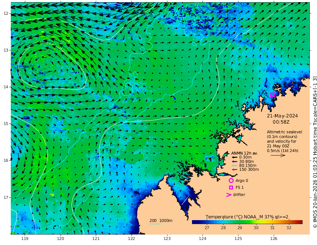The image size is (317, 245).
Task: Click the 'ANMN 12h av.' legend heading
Action: 245,153
